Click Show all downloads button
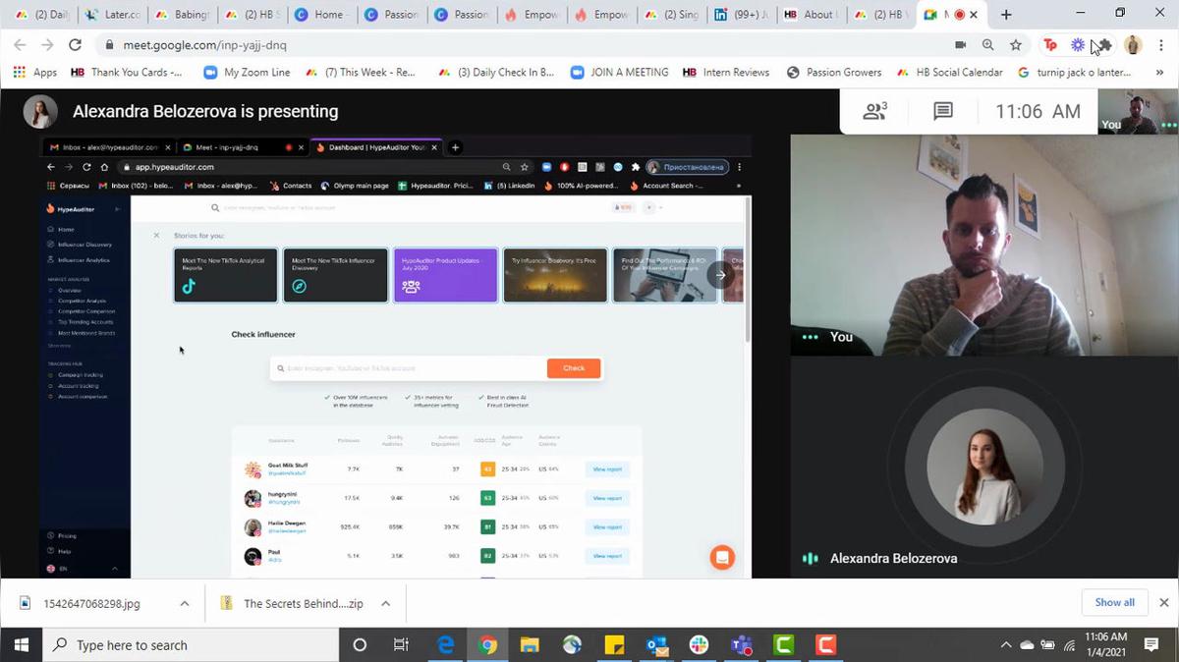This screenshot has height=662, width=1179. point(1114,602)
